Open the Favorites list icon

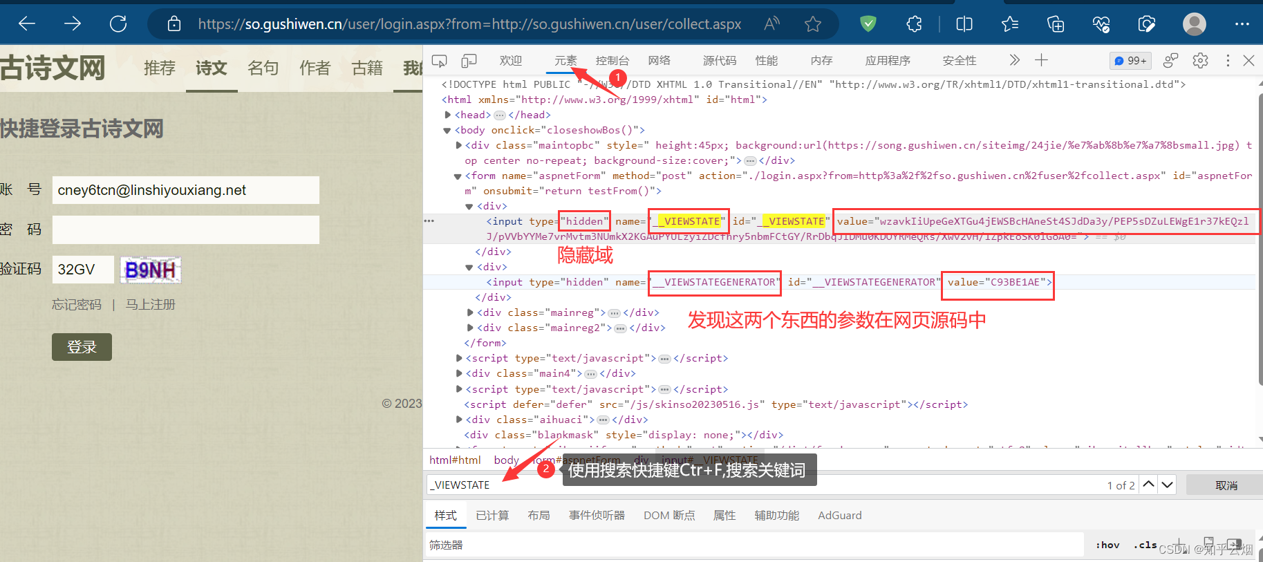click(x=1010, y=24)
